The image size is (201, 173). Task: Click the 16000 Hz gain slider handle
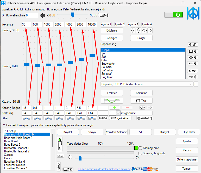coord(92,55)
